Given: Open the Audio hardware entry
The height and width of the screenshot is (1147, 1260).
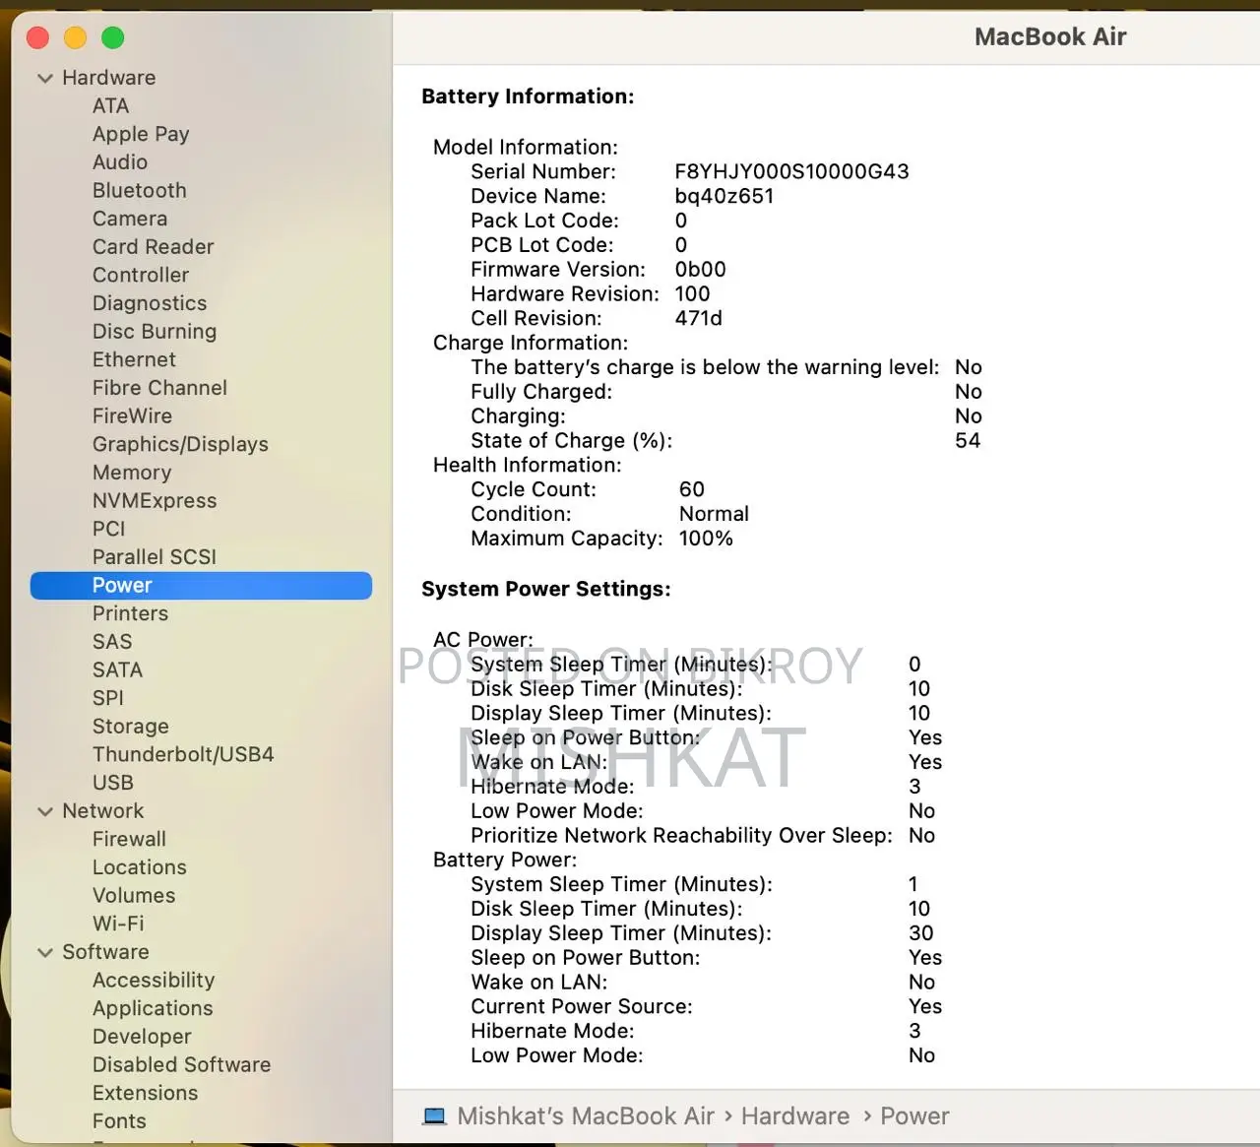Looking at the screenshot, I should coord(120,162).
